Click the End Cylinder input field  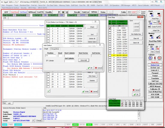[x=70, y=61]
